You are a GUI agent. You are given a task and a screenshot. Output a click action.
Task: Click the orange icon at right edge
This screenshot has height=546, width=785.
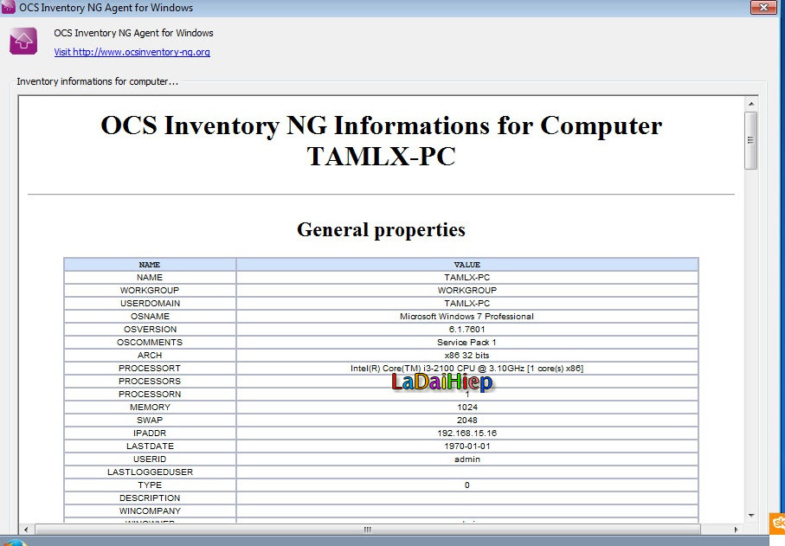tap(777, 524)
